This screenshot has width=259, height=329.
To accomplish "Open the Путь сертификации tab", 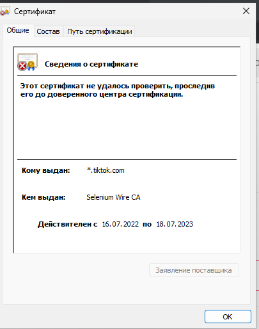I will [99, 31].
